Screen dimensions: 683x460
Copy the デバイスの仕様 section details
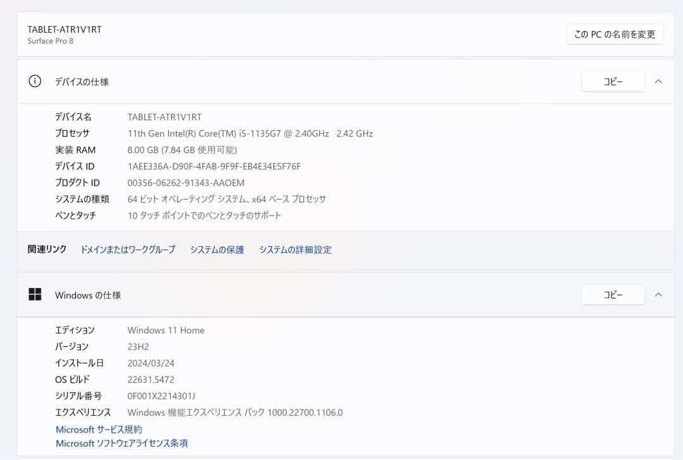pos(612,81)
